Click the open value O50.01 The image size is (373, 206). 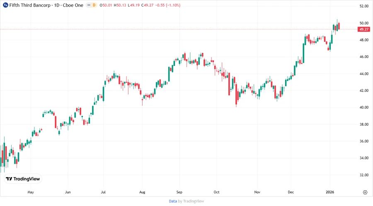[x=106, y=5]
